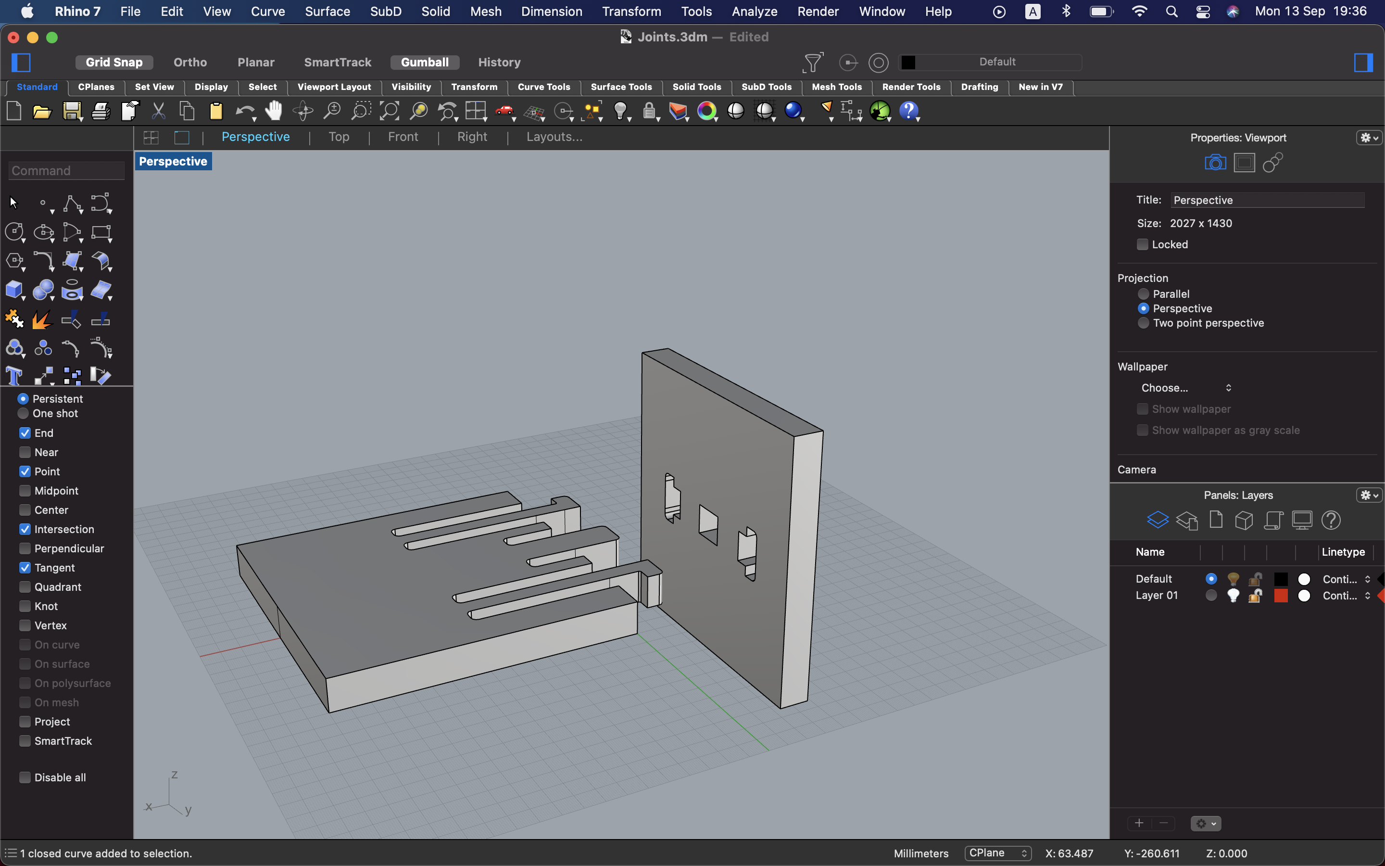The image size is (1385, 866).
Task: Click the Zoom Extents icon
Action: [389, 111]
